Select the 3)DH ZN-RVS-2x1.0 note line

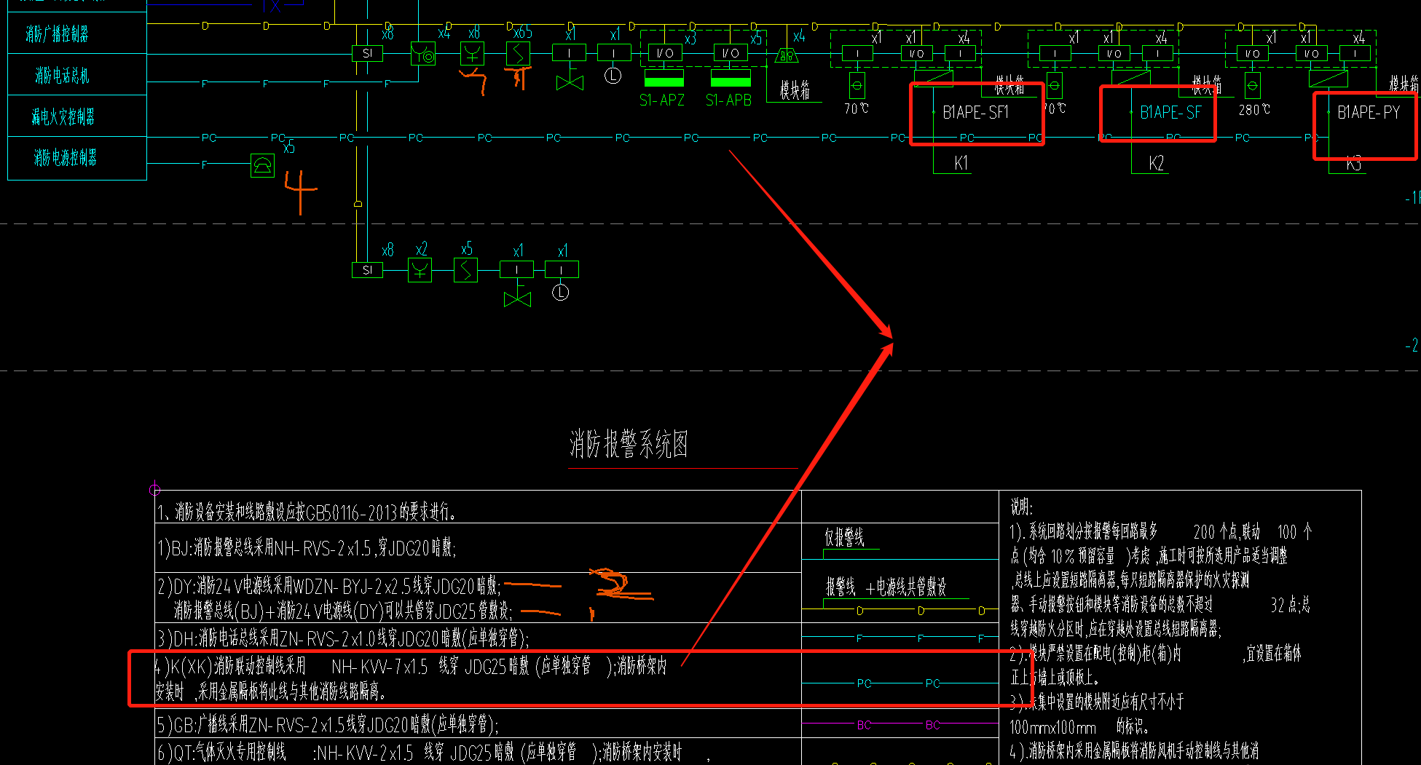[x=342, y=638]
